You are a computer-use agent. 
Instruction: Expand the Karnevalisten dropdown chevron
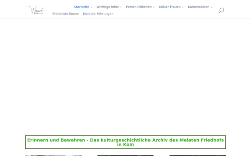[211, 7]
